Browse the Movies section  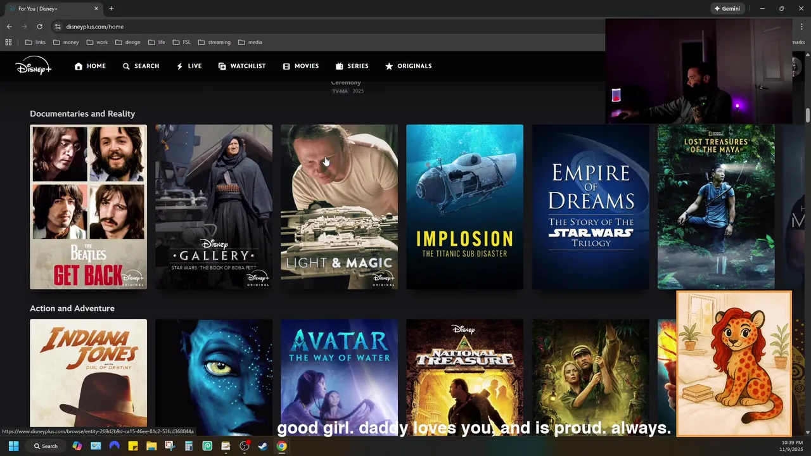[x=300, y=66]
